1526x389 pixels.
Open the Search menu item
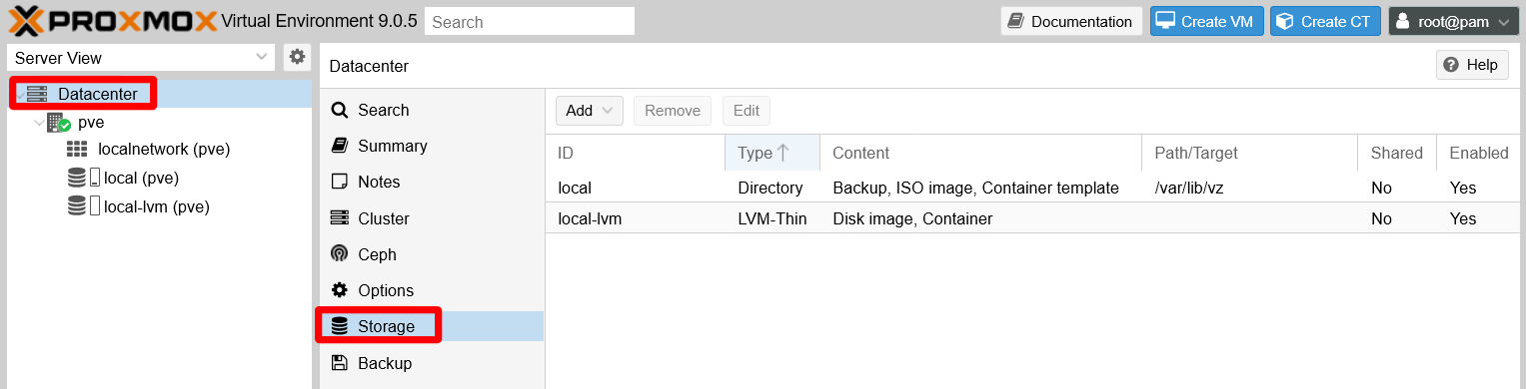pyautogui.click(x=432, y=110)
